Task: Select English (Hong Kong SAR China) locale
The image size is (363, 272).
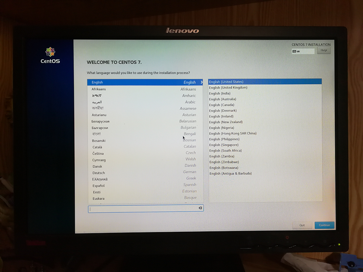Action: 265,133
